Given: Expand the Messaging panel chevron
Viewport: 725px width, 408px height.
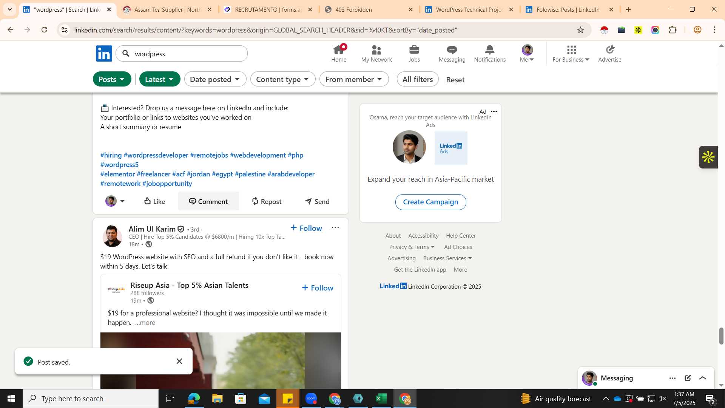Looking at the screenshot, I should point(703,378).
